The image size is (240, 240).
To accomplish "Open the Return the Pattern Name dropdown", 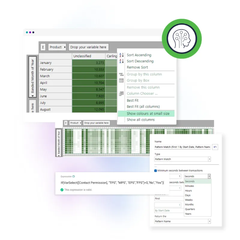I will point(209,221).
